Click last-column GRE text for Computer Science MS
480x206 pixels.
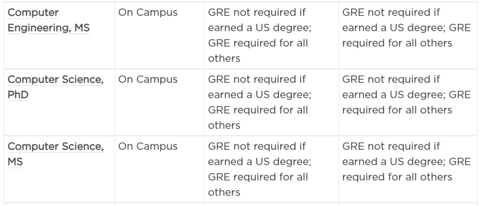407,161
